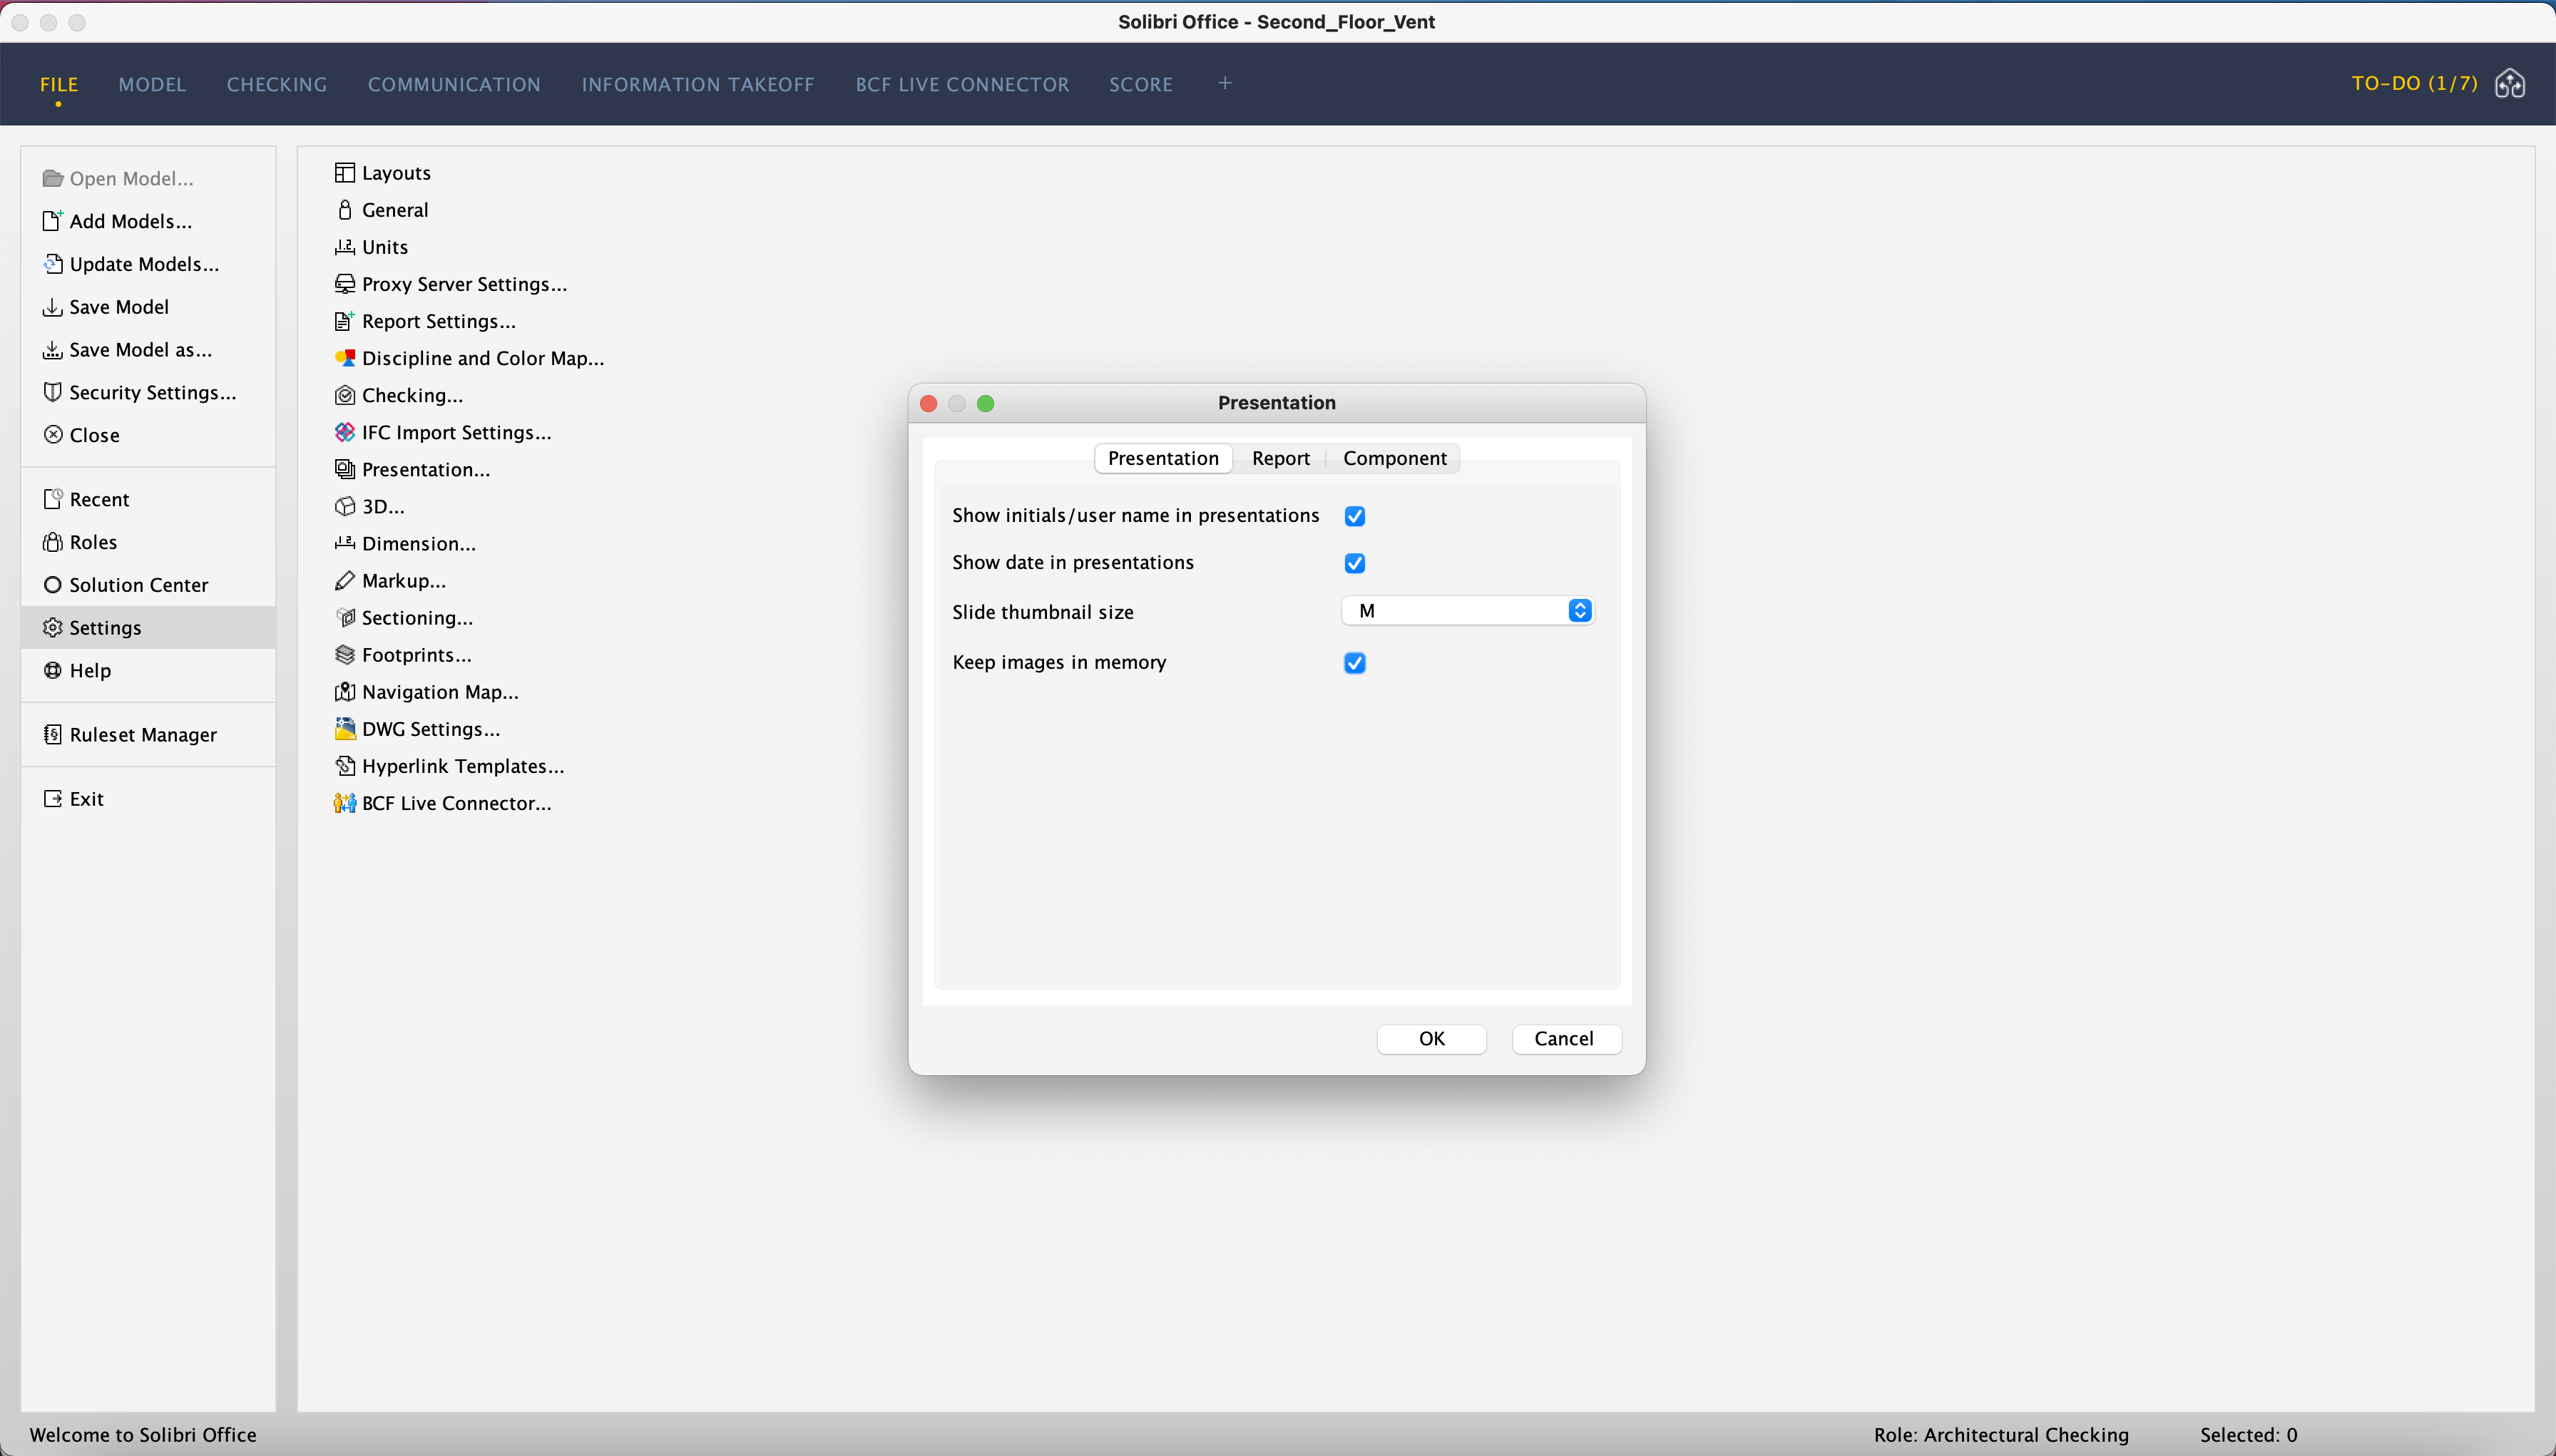The image size is (2556, 1456).
Task: Click the Checking settings icon
Action: pyautogui.click(x=344, y=395)
